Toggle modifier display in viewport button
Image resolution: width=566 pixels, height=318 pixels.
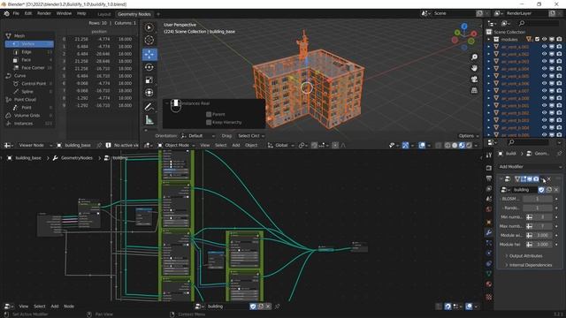530,178
